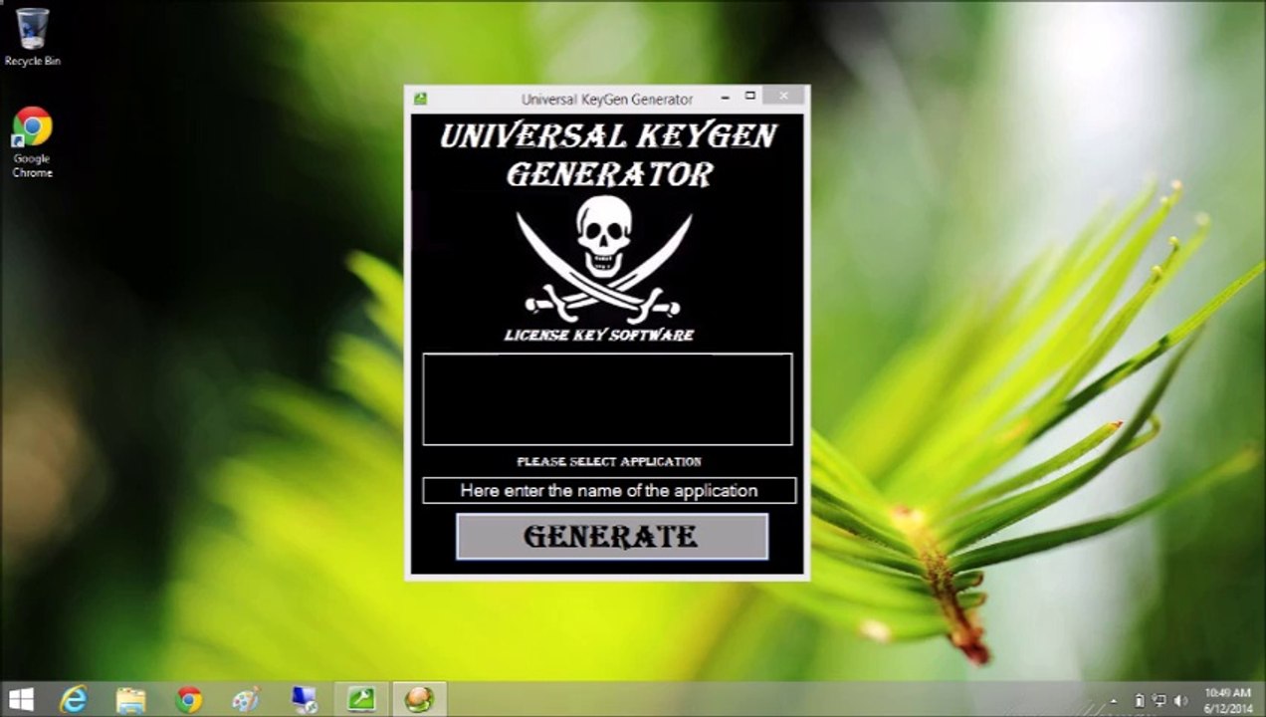Launch Internet Explorer from the taskbar
1266x717 pixels.
point(74,700)
